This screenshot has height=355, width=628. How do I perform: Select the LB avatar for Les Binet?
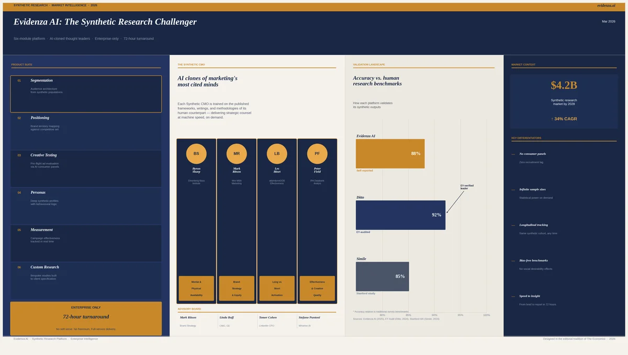(277, 154)
